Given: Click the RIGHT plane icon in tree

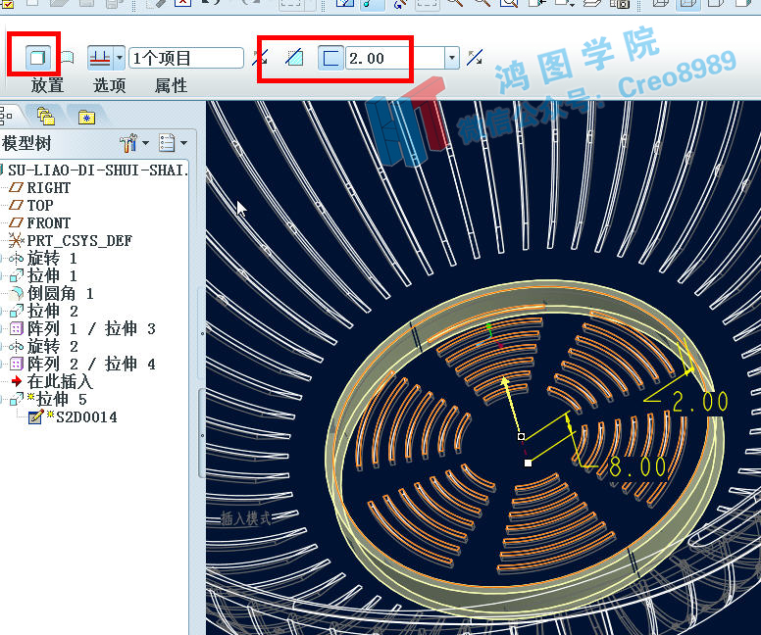Looking at the screenshot, I should [x=16, y=187].
